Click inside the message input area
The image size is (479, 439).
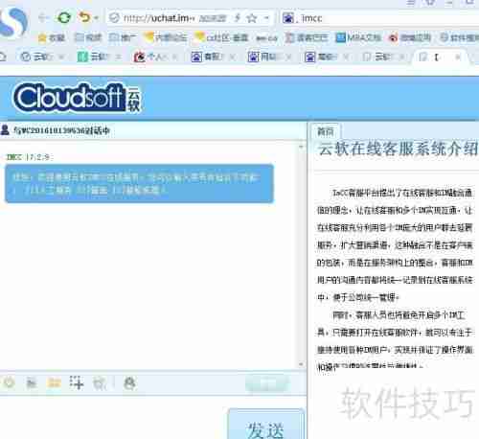(x=113, y=417)
